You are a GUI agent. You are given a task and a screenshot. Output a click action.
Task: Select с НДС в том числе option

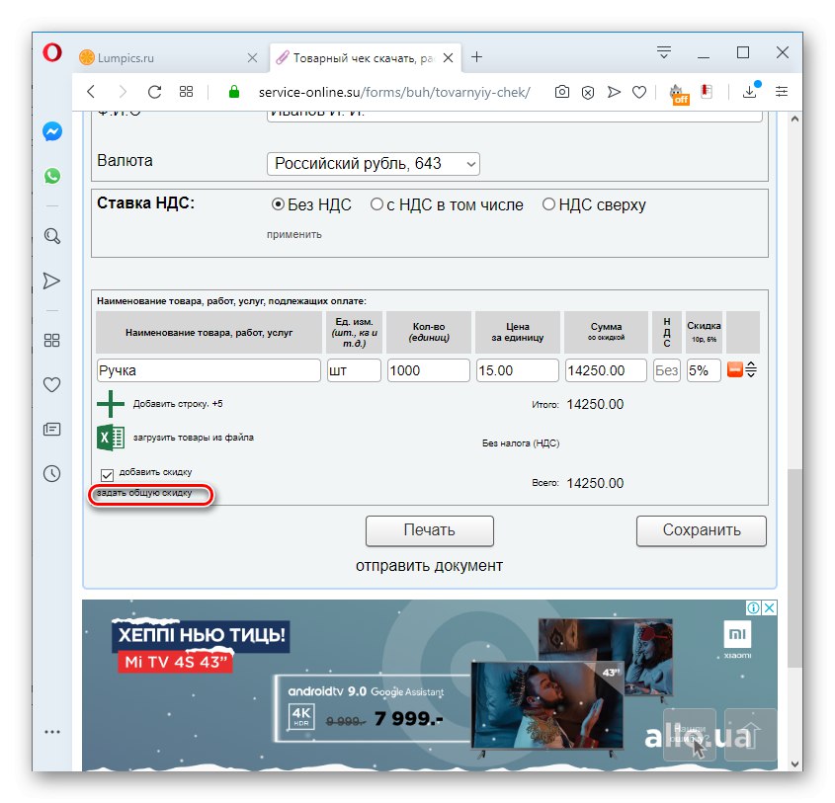(x=376, y=204)
